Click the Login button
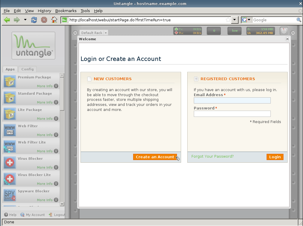 click(275, 157)
